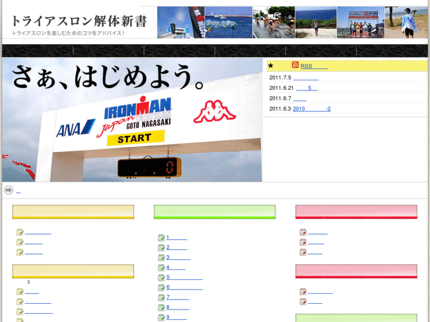Screen dimensions: 430x322
Task: Click the green note icon beside link 8
Action: click(x=161, y=307)
